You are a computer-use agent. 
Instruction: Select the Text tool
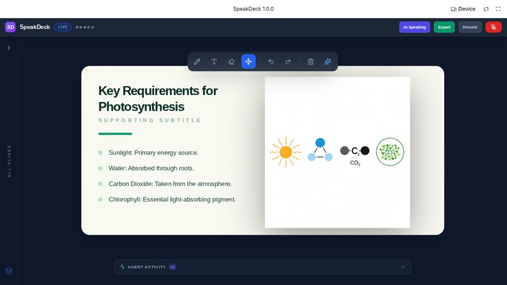[214, 62]
